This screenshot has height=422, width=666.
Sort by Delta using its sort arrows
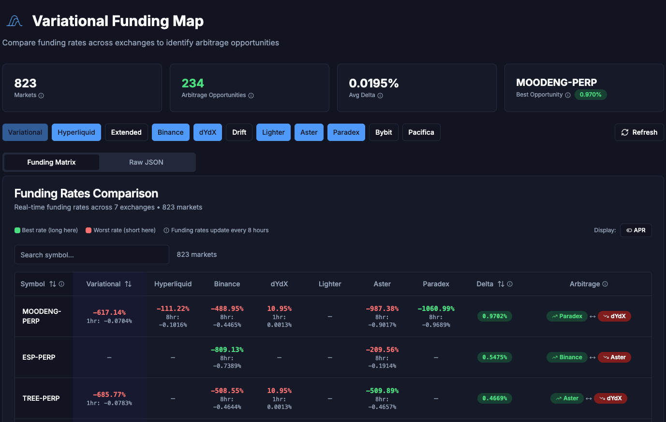point(501,284)
